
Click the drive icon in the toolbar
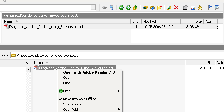point(104,7)
